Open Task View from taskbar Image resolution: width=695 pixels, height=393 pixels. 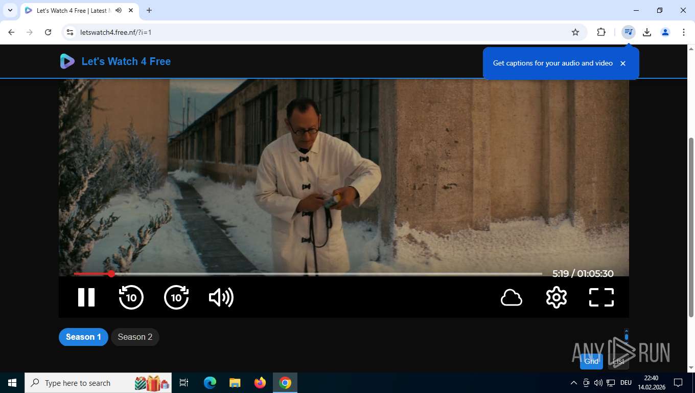click(184, 383)
